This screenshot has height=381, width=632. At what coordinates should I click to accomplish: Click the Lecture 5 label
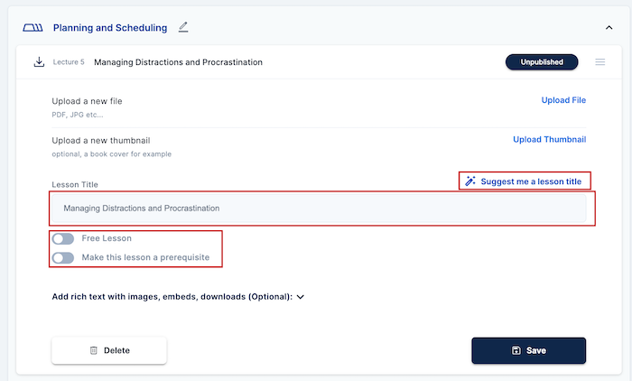tap(69, 62)
